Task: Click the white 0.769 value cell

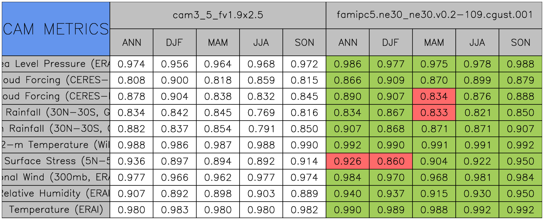Action: pos(261,112)
